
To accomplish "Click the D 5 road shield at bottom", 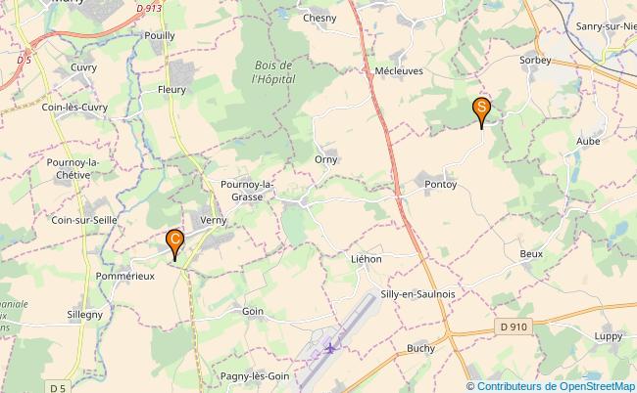I will (x=57, y=387).
